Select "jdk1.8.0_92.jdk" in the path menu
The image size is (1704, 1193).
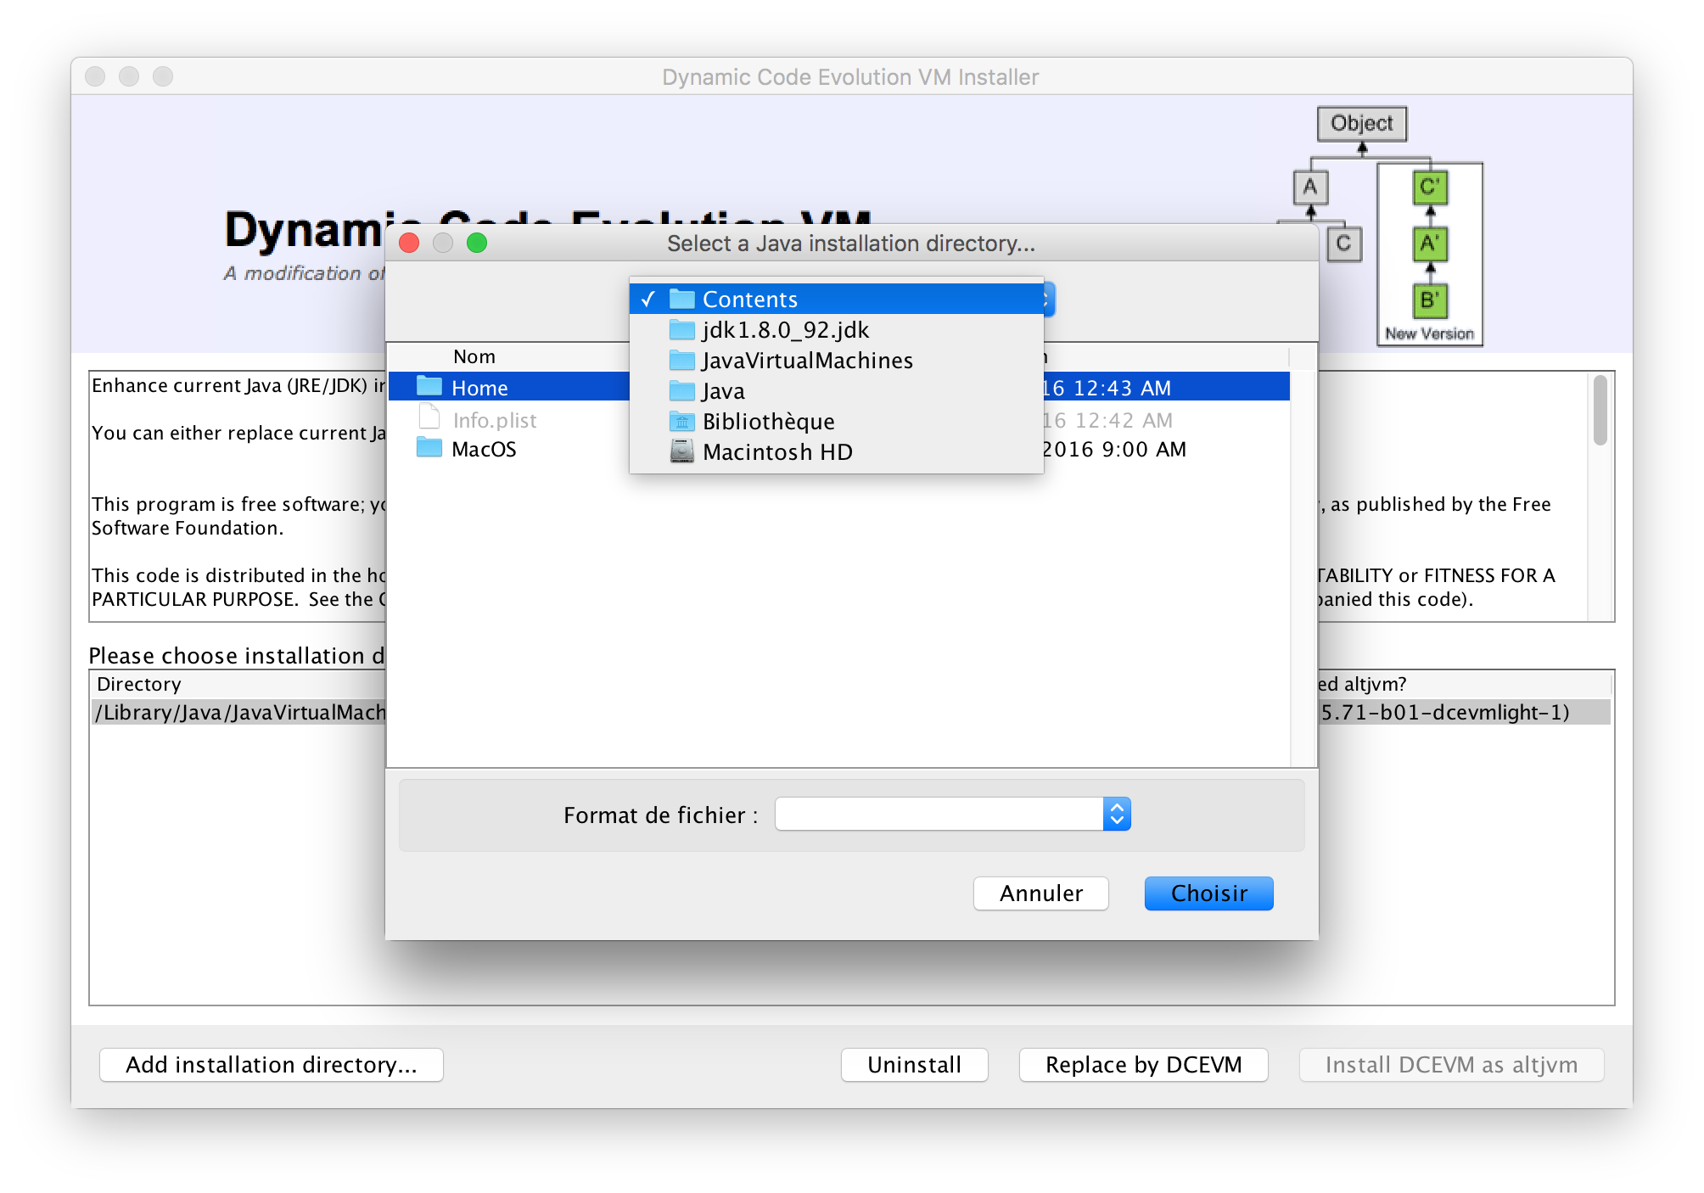pyautogui.click(x=785, y=330)
